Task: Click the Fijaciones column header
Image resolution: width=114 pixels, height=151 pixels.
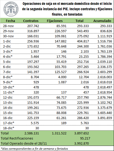Action: click(55, 21)
